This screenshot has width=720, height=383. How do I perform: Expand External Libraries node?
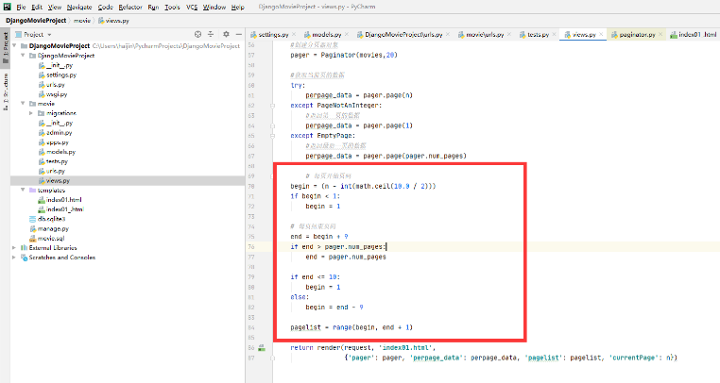click(14, 248)
